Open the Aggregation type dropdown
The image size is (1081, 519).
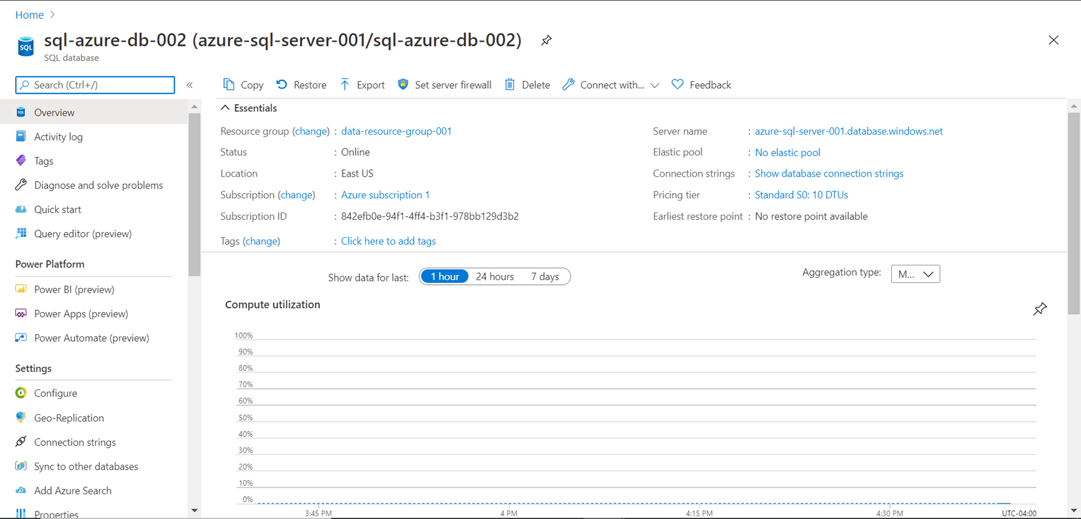pos(916,274)
